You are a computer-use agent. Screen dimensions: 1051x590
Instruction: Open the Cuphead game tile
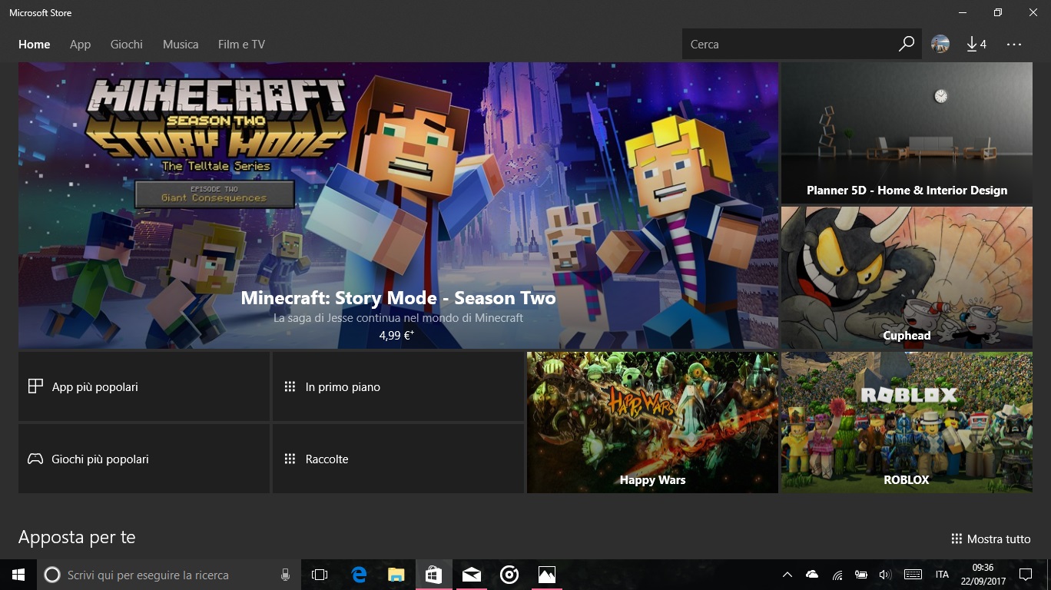click(907, 278)
